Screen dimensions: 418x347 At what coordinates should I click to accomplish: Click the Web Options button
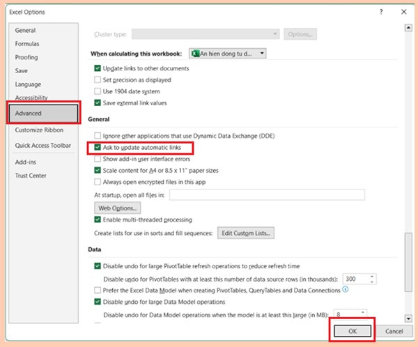point(118,208)
